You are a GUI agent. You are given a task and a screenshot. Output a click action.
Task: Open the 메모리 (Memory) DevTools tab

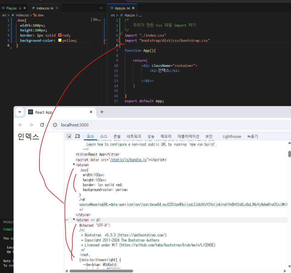(166, 136)
